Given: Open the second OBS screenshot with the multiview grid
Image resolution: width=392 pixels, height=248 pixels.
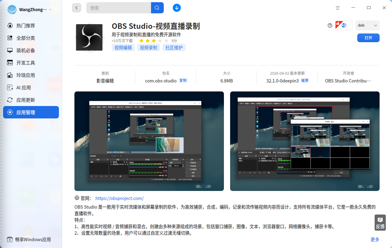Looking at the screenshot, I should click(x=305, y=141).
